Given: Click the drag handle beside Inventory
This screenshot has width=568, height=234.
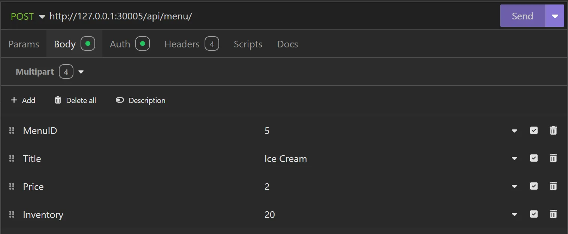Looking at the screenshot, I should (x=12, y=214).
